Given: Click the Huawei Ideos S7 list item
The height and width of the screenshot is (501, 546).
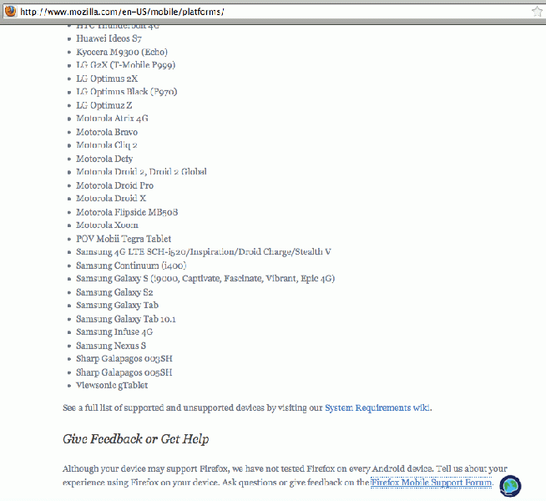Looking at the screenshot, I should pyautogui.click(x=109, y=38).
